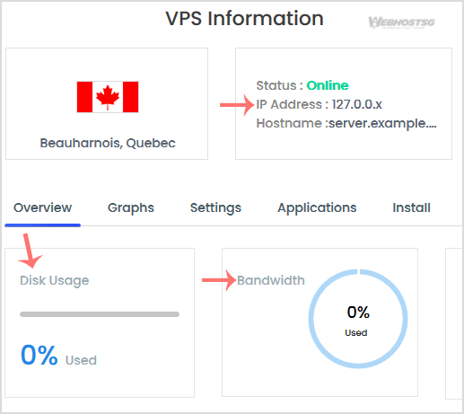Click the red arrow pointing at Disk Usage
464x414 pixels.
pos(30,251)
